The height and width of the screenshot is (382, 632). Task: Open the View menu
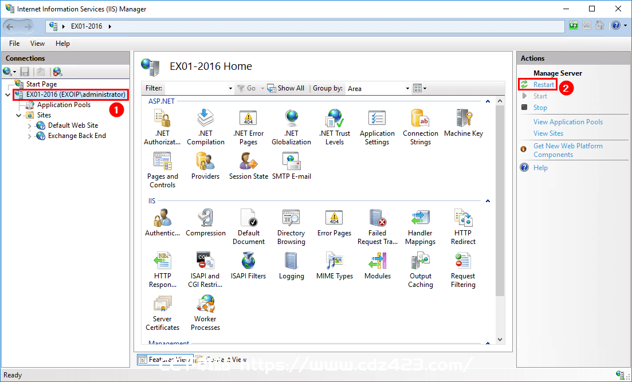(x=37, y=44)
